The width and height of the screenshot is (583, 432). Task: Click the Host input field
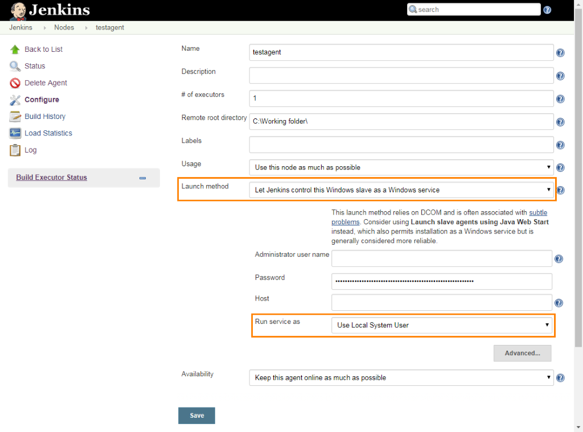(x=442, y=303)
